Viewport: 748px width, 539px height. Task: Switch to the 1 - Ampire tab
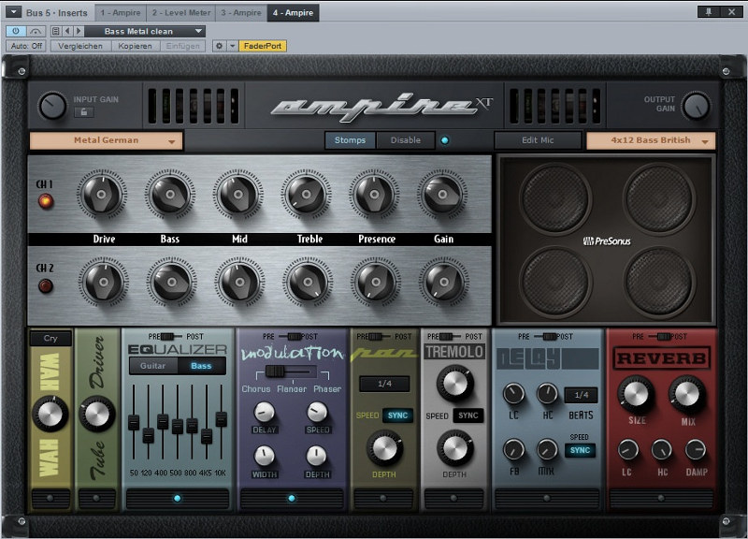pyautogui.click(x=121, y=13)
